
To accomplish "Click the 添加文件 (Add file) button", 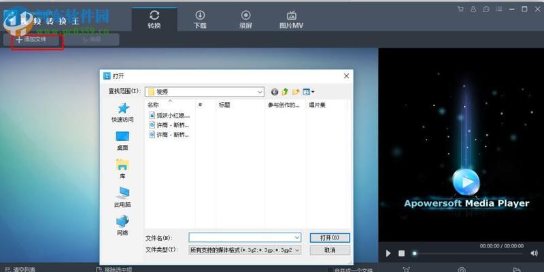I will click(31, 40).
